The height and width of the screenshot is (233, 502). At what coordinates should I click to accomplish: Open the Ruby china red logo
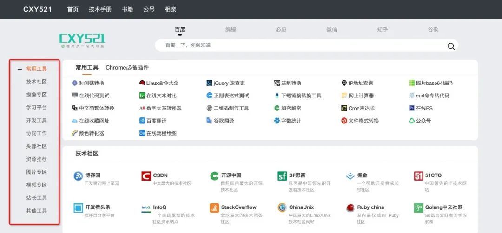[350, 208]
